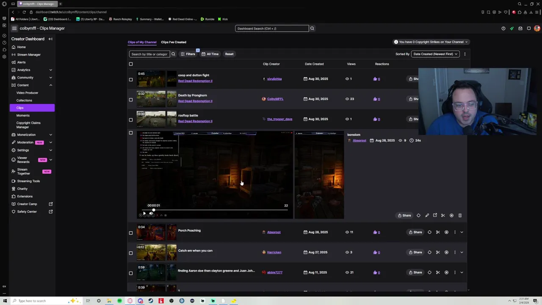Click scissors icon on Porch Poaching row
This screenshot has height=305, width=542.
pyautogui.click(x=438, y=232)
